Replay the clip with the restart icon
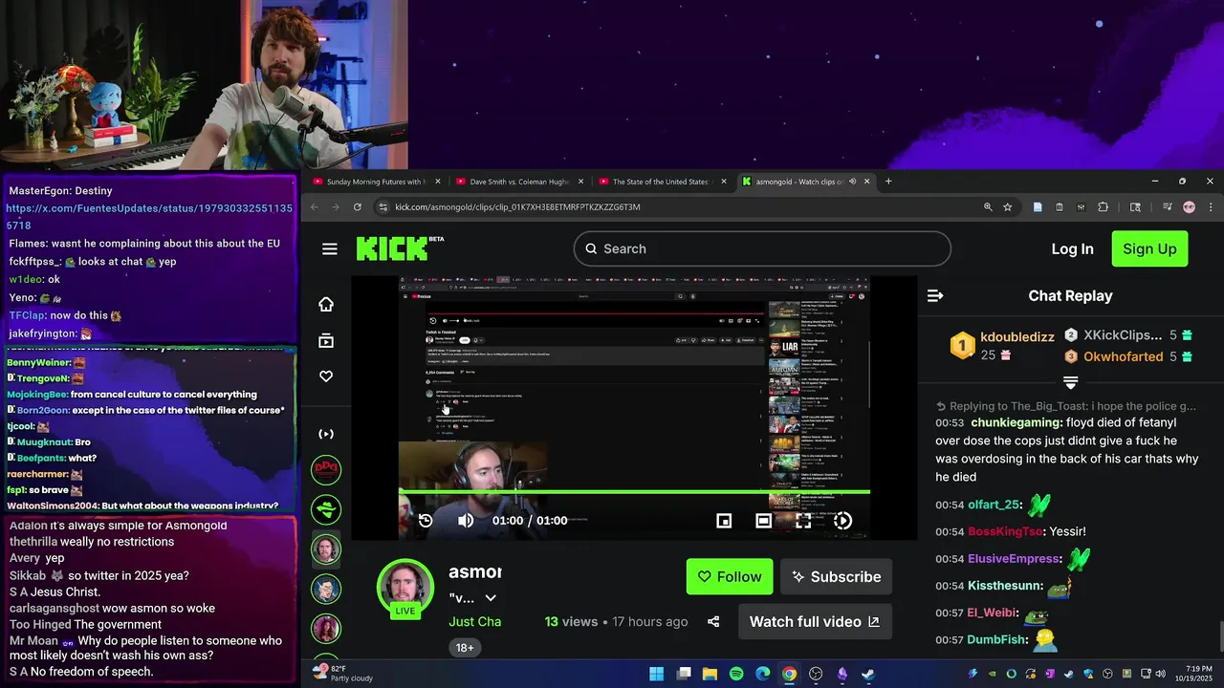1224x688 pixels. point(426,520)
